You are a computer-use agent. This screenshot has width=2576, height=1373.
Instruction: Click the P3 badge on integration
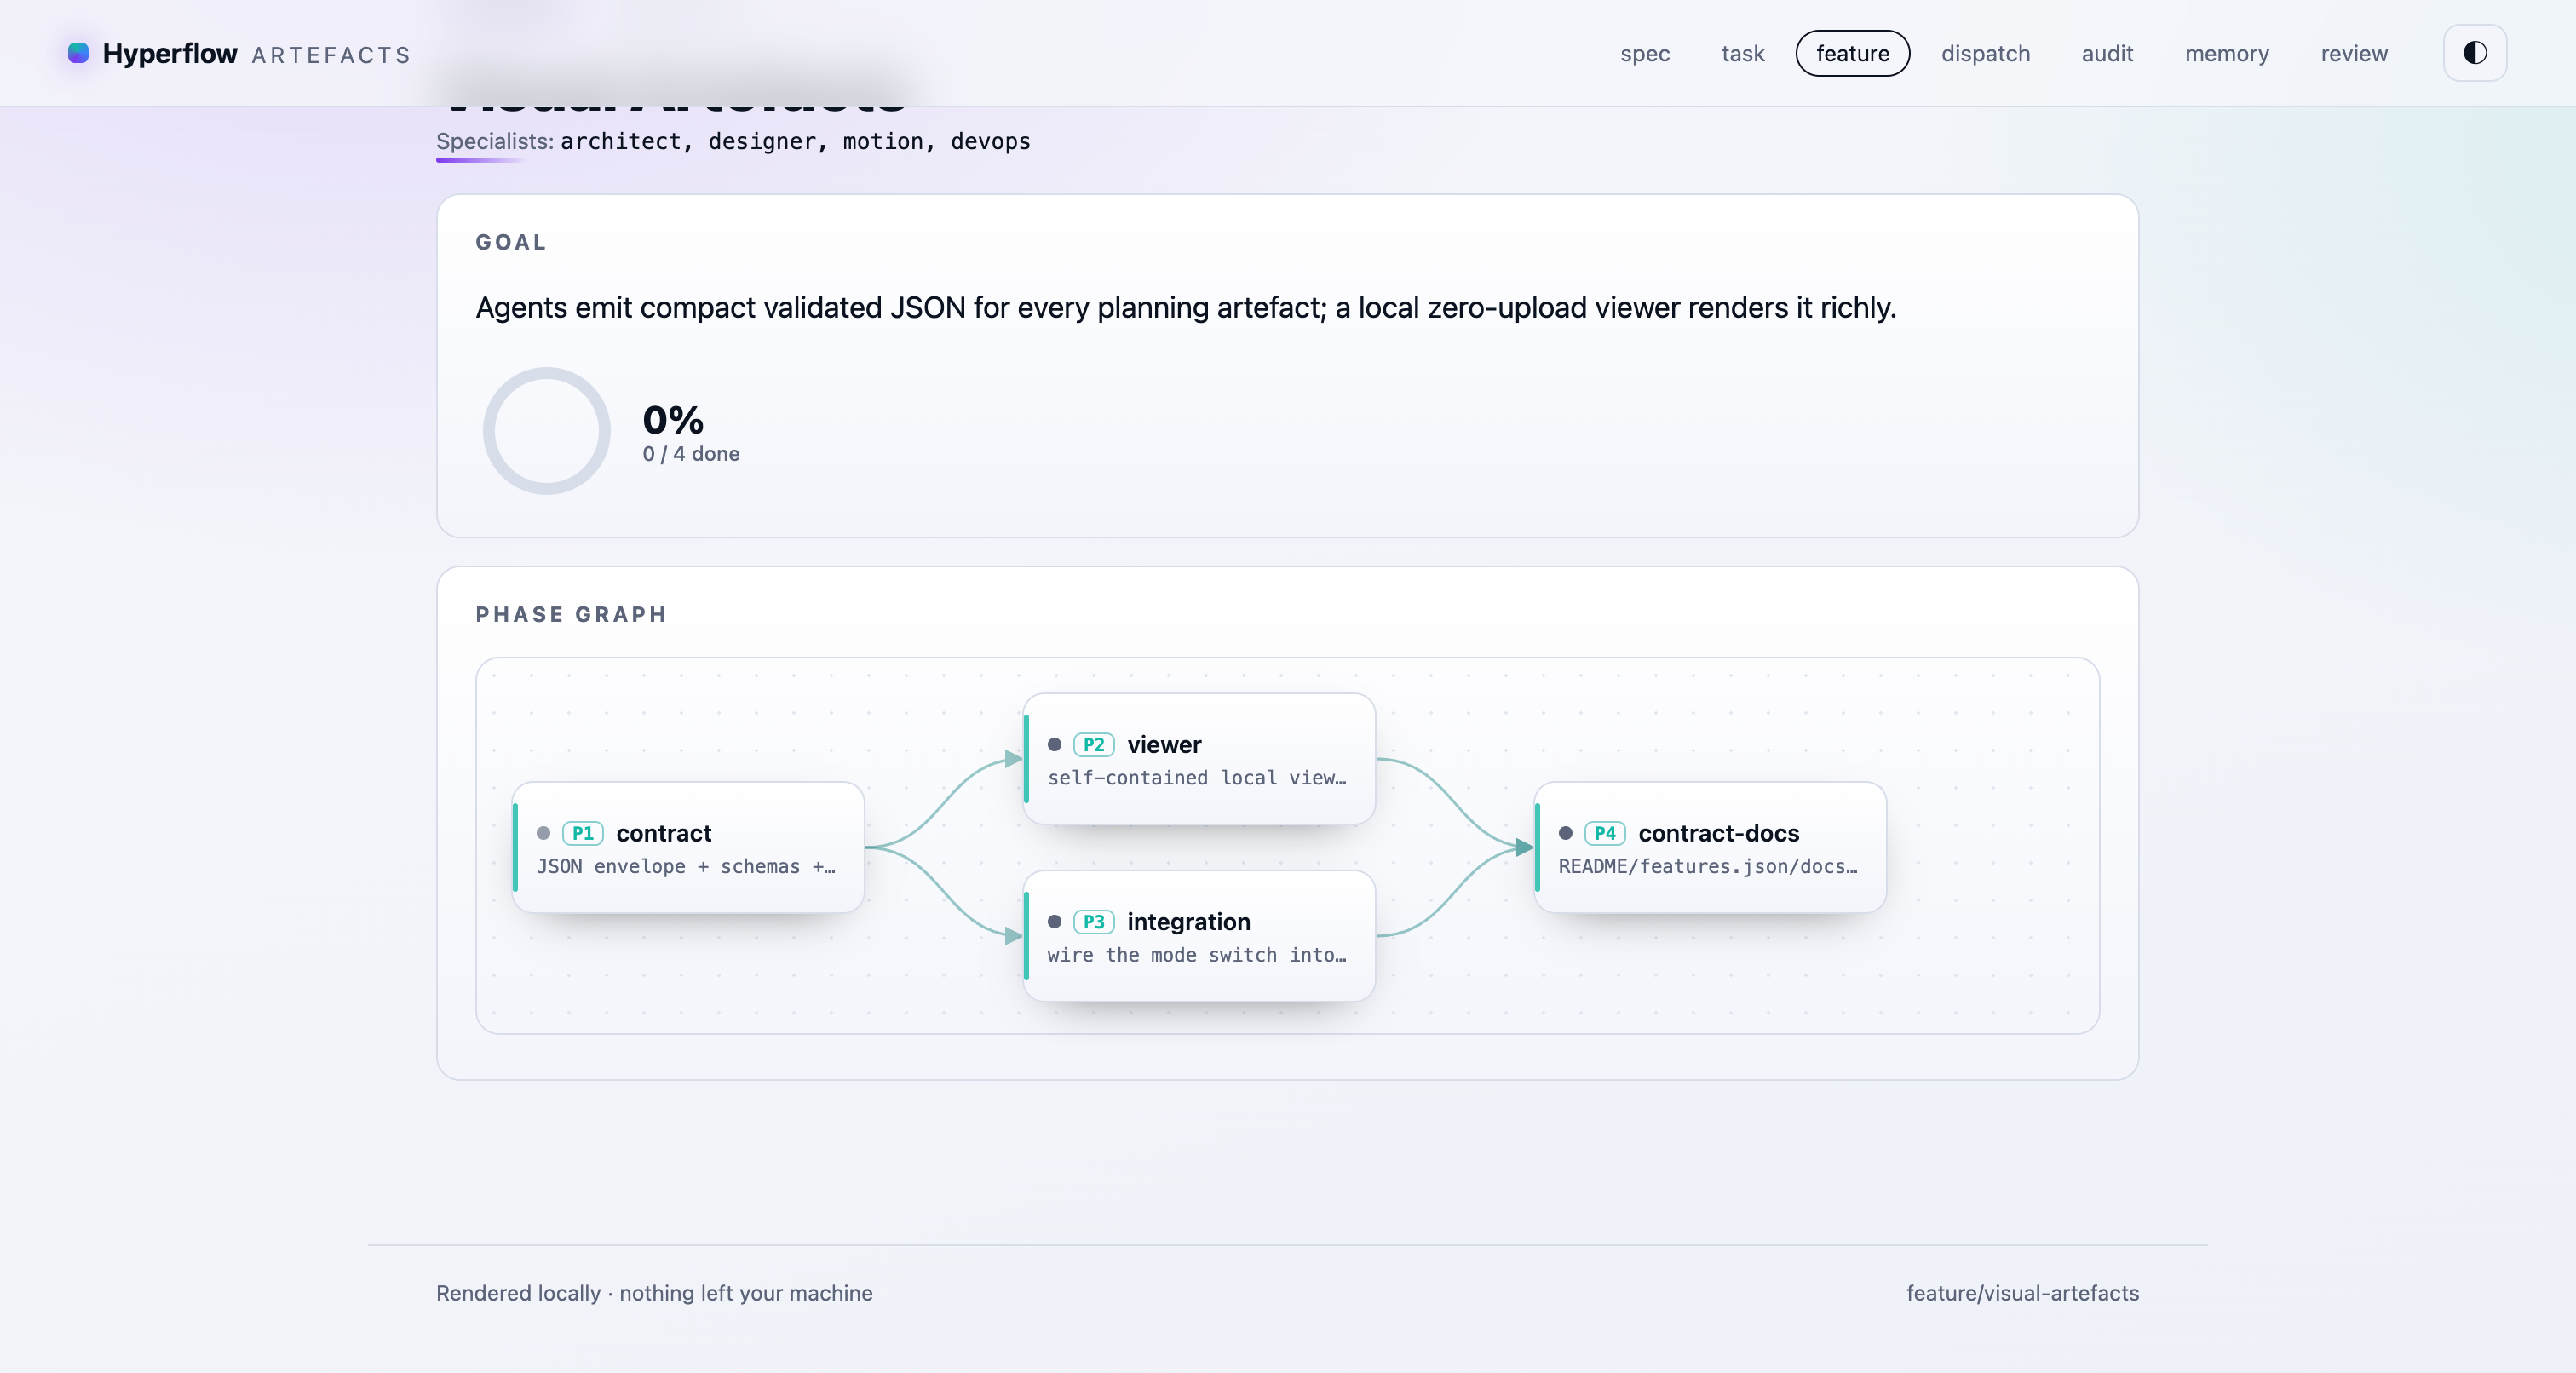[x=1094, y=922]
